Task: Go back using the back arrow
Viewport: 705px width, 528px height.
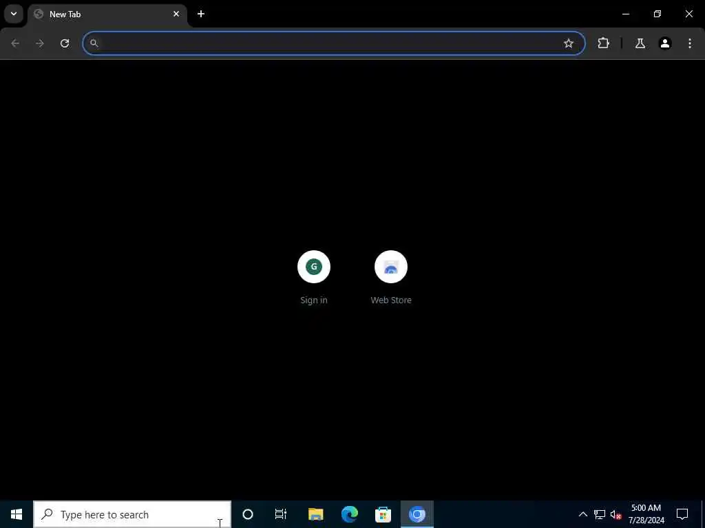Action: tap(15, 43)
